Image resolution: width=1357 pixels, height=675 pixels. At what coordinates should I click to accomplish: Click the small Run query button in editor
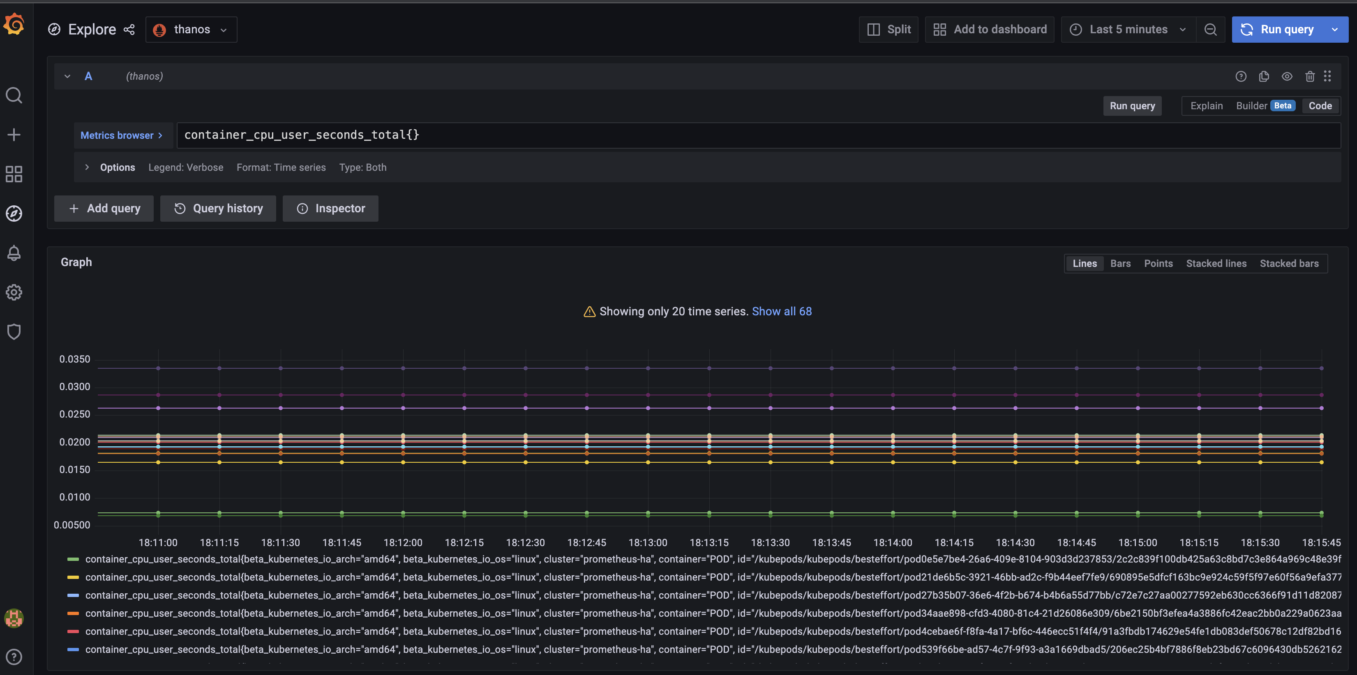[x=1133, y=106]
